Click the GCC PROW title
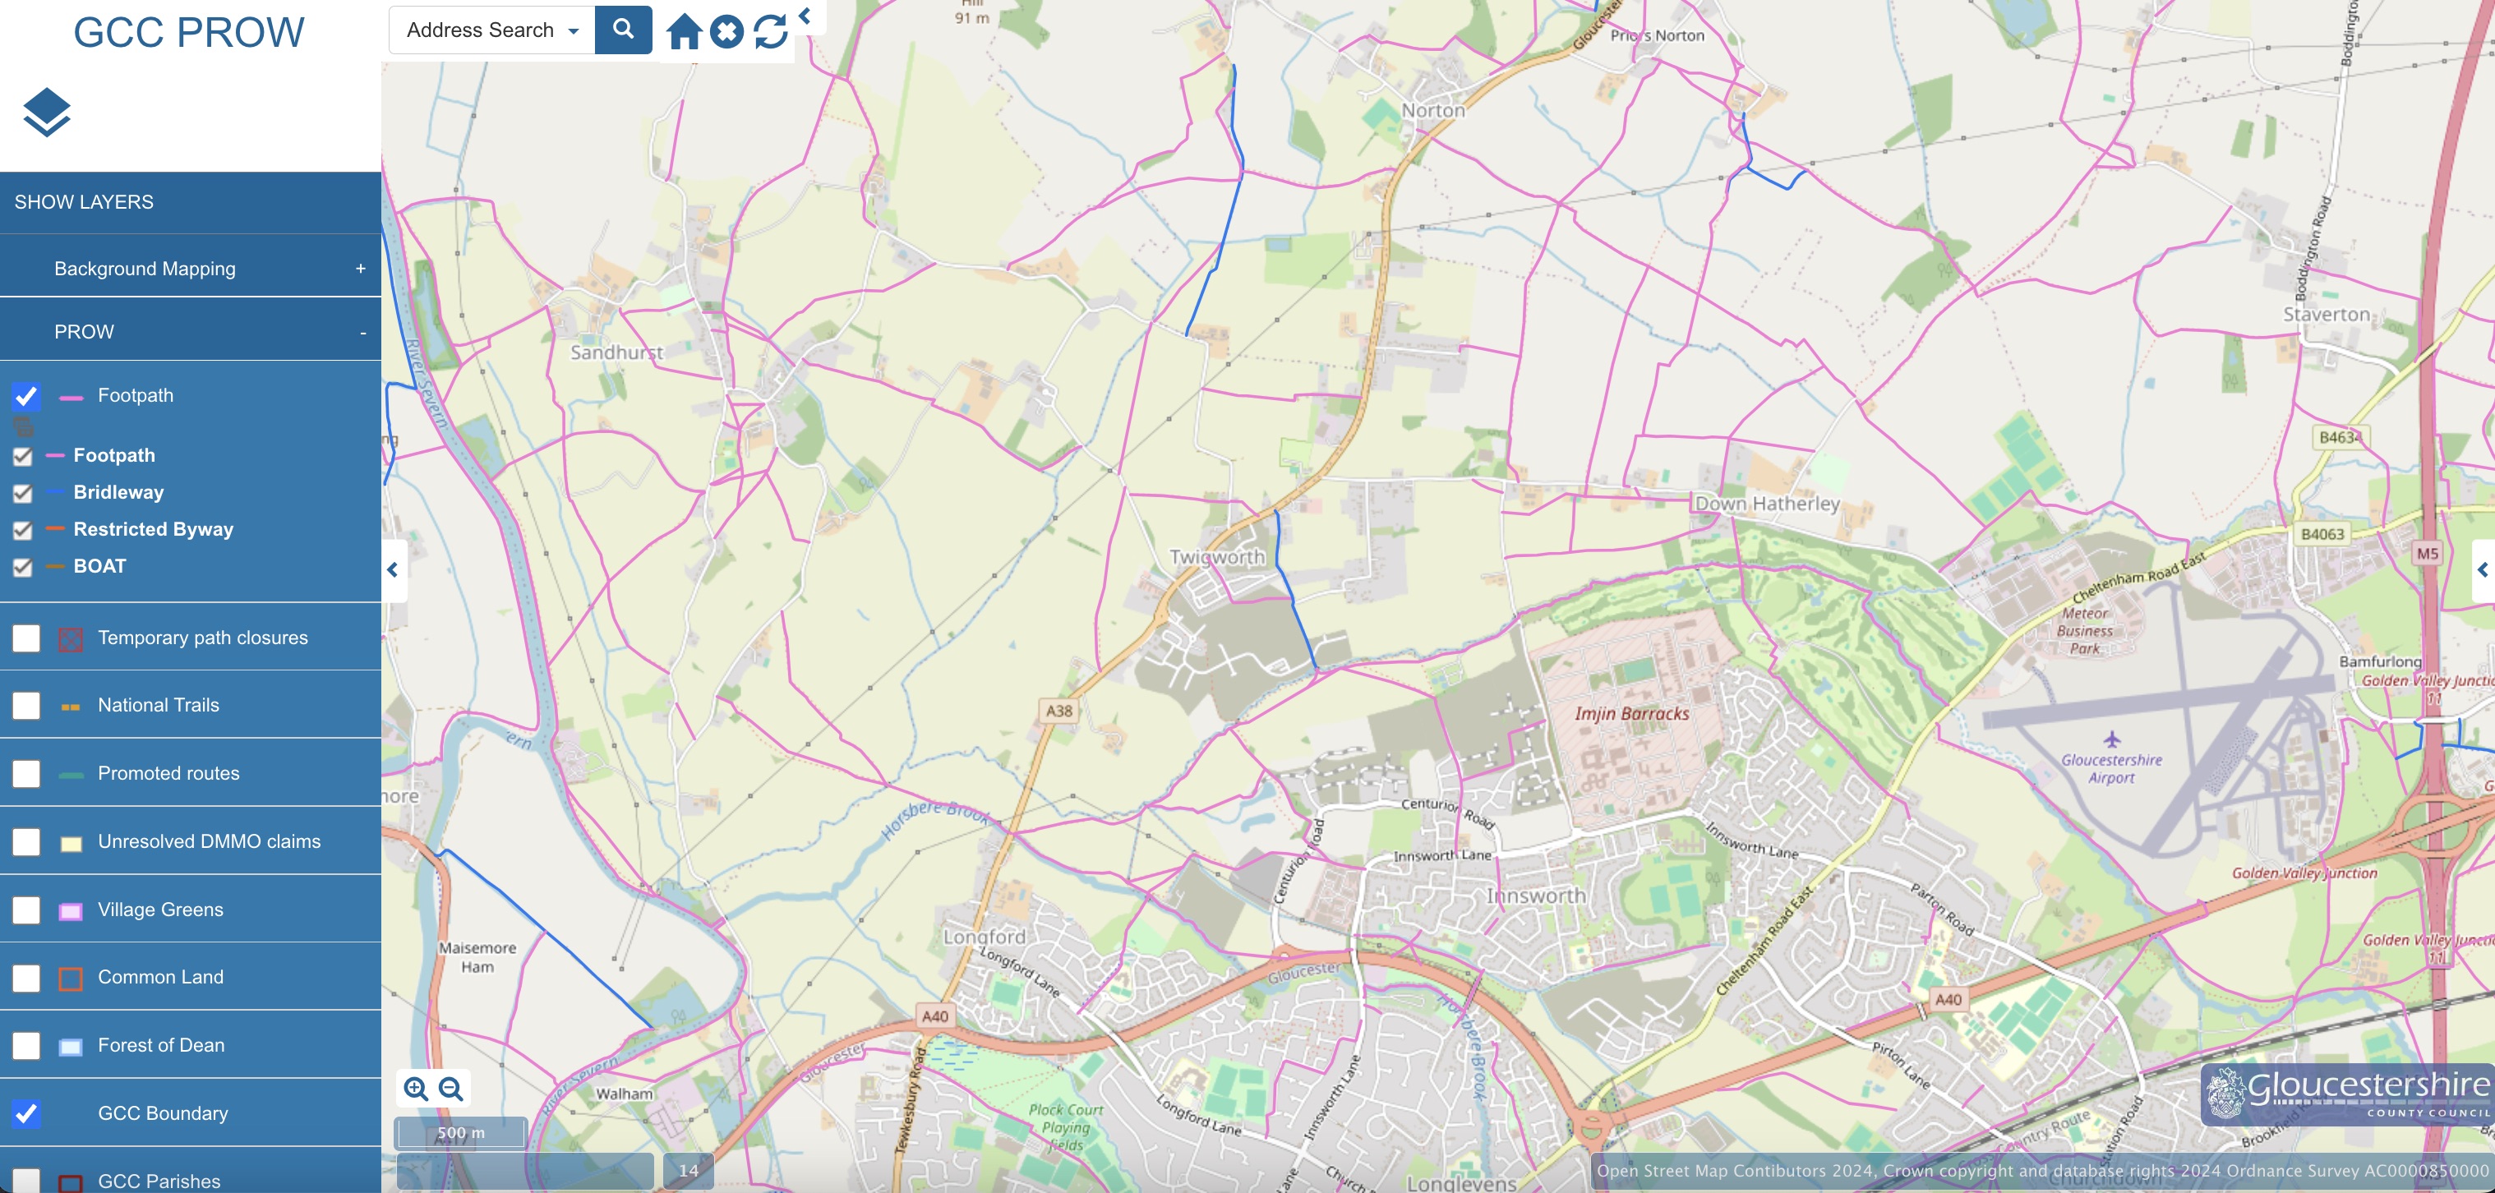This screenshot has width=2495, height=1193. [190, 31]
